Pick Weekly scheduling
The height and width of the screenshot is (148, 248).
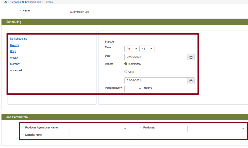point(14,58)
